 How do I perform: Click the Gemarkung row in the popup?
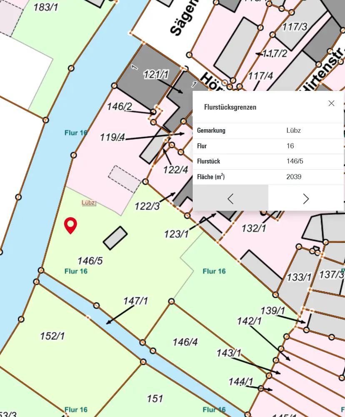tap(268, 131)
